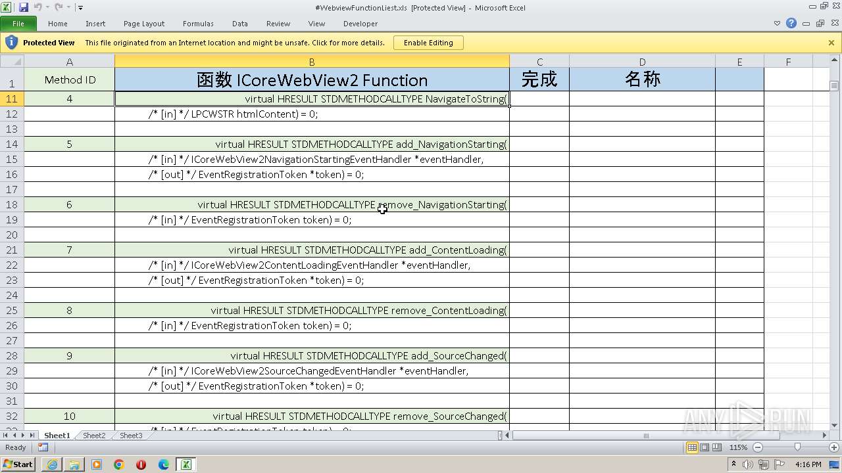Switch to Sheet3 tab
The image size is (842, 473).
coord(131,436)
